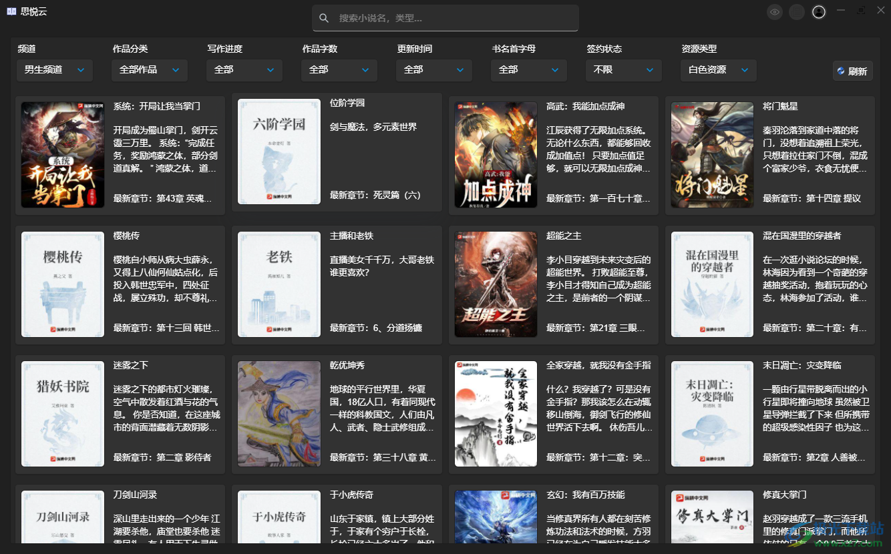
Task: Click the 将门魁星 book cover
Action: point(712,155)
